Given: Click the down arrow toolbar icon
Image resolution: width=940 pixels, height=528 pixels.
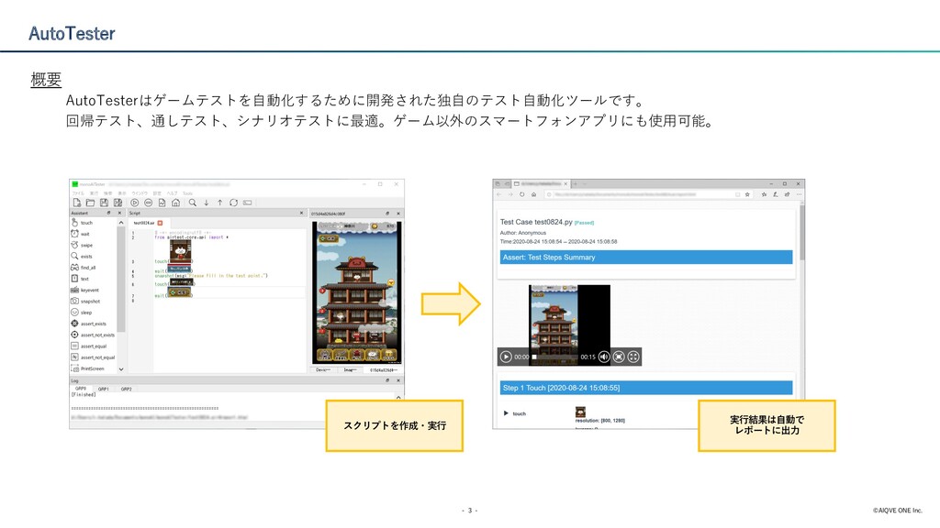Looking at the screenshot, I should point(207,203).
